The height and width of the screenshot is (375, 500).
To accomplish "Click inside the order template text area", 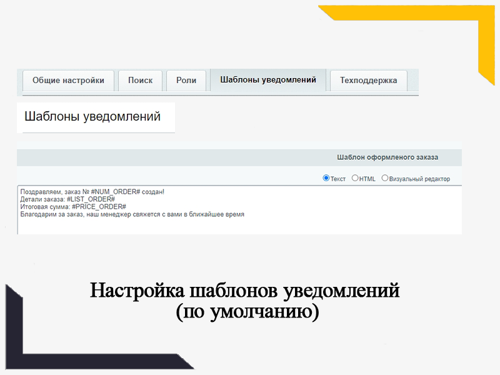I will 239,210.
